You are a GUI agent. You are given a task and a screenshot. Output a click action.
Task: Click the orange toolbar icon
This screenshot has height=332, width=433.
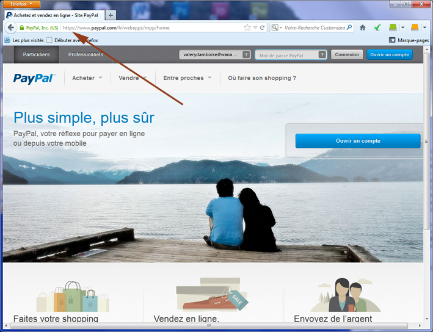coord(415,27)
